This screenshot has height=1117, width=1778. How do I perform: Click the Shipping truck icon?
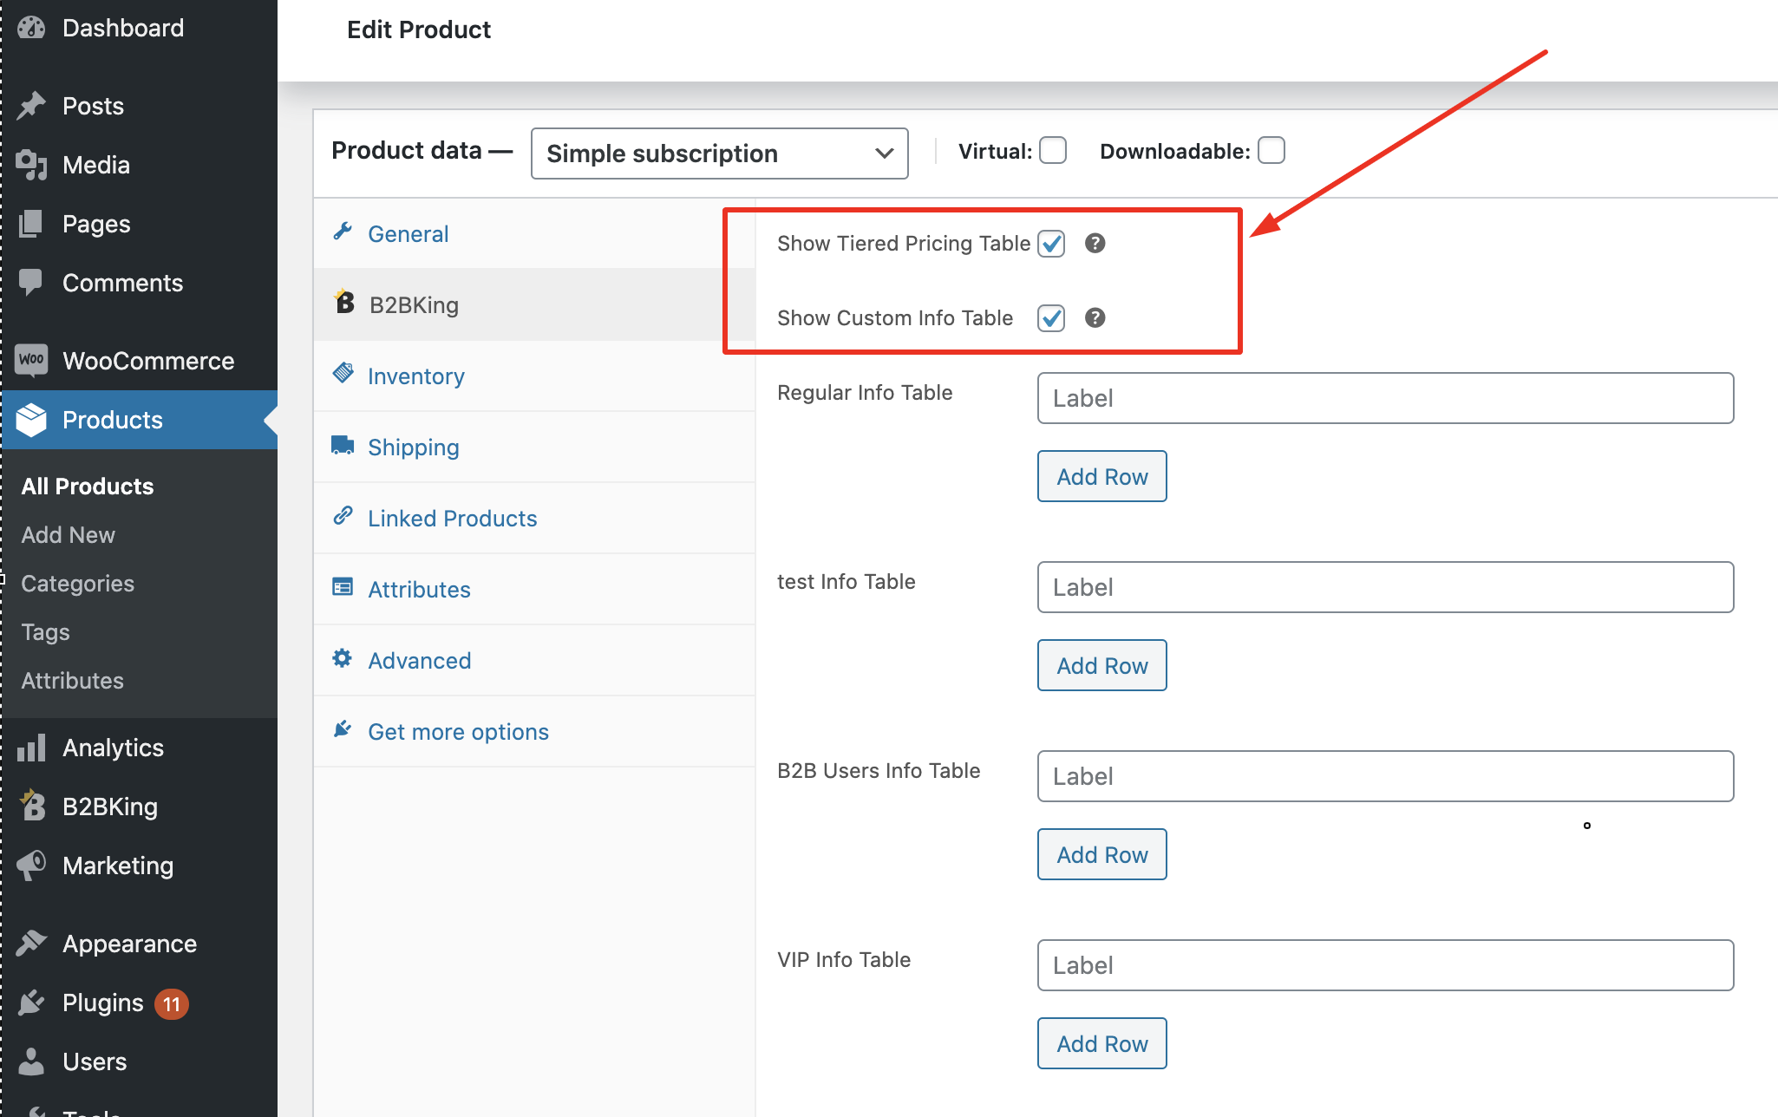[x=343, y=445]
